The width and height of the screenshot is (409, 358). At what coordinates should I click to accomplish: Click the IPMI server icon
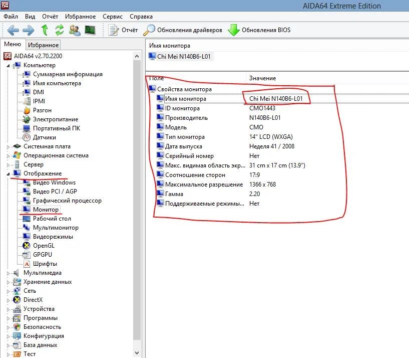pyautogui.click(x=27, y=101)
